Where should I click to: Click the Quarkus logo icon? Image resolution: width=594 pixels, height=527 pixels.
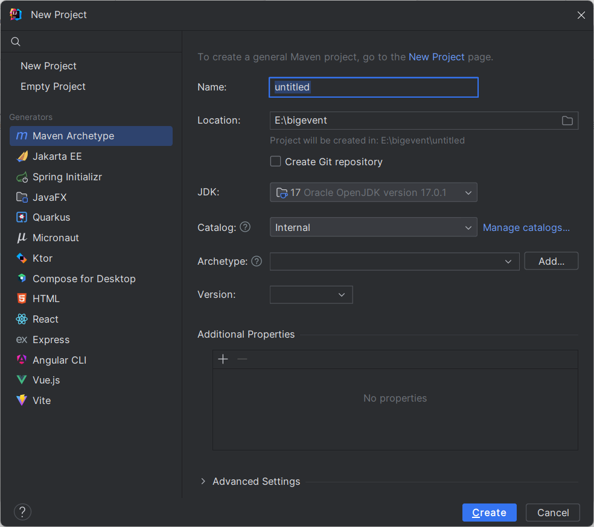click(x=22, y=217)
